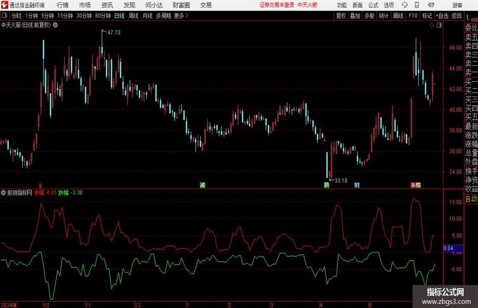Switch to the 60分钟 period
478x308 pixels.
click(x=103, y=16)
